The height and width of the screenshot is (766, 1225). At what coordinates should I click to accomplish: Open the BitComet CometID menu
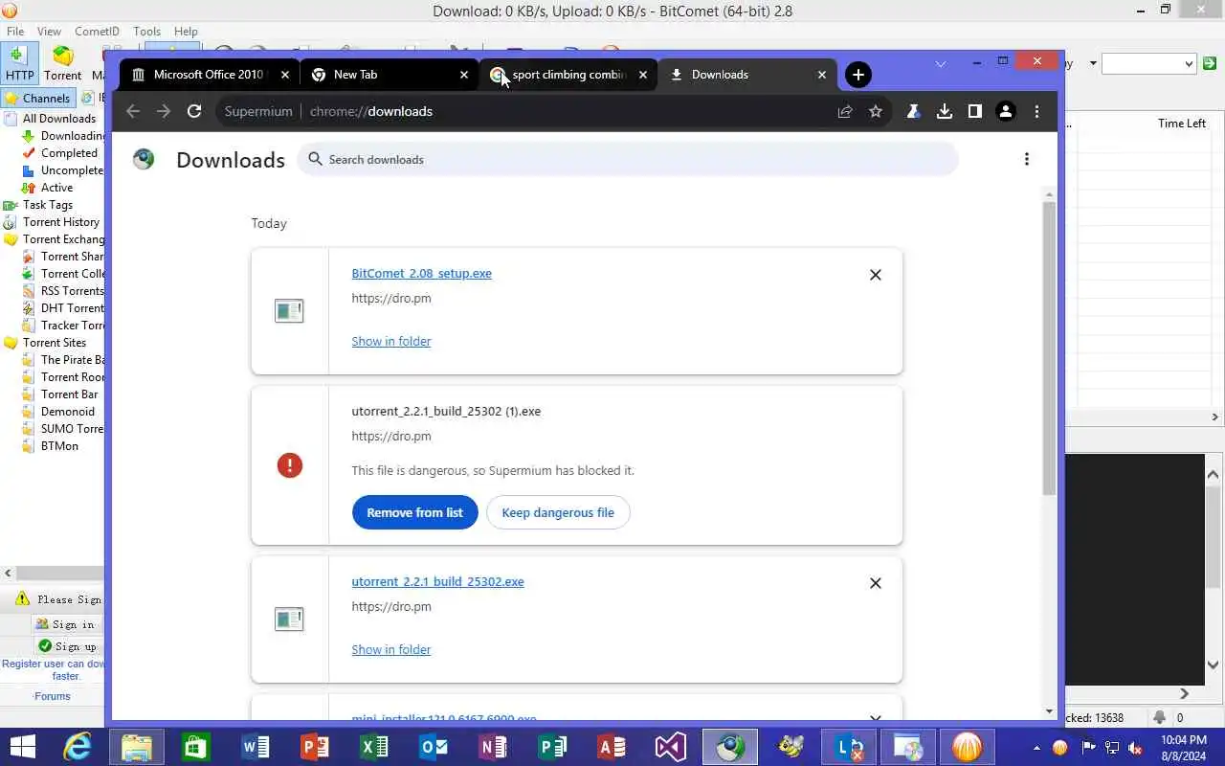click(x=97, y=32)
